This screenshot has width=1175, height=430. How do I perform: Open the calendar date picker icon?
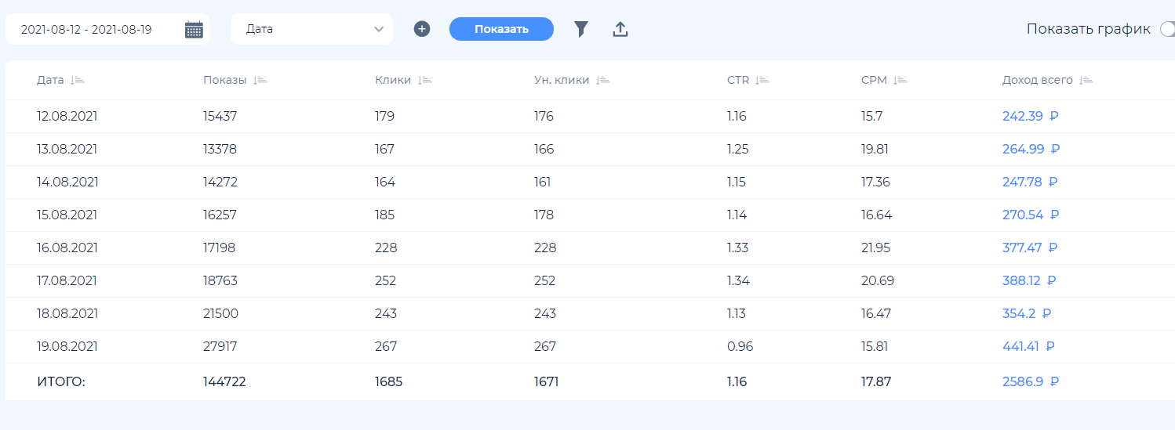point(194,30)
